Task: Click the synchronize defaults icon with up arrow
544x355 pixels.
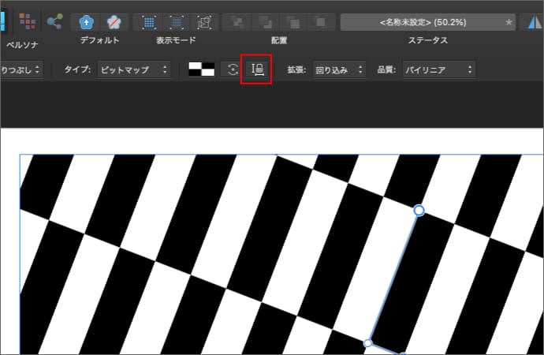Action: point(87,21)
